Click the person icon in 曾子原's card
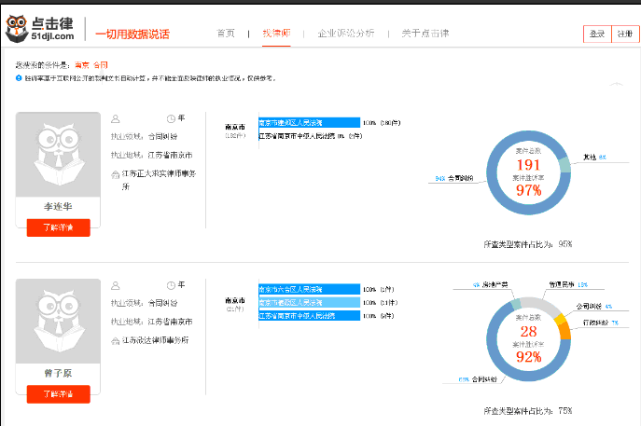Image resolution: width=641 pixels, height=426 pixels. 116,285
